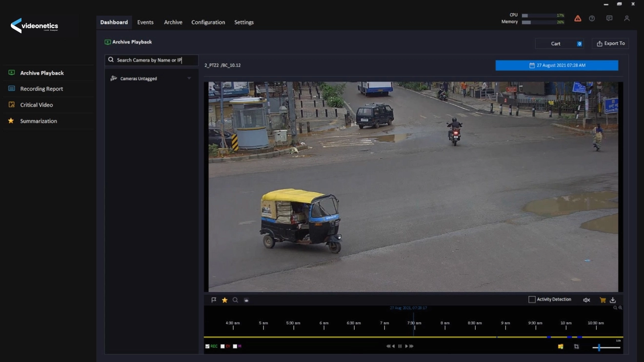This screenshot has width=644, height=362.
Task: Mute audio with the speaker icon
Action: coord(586,300)
